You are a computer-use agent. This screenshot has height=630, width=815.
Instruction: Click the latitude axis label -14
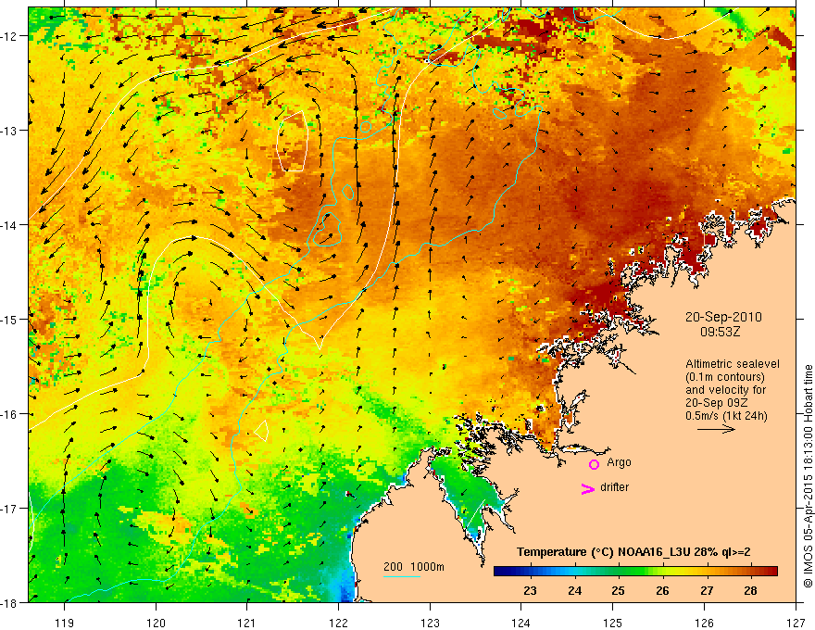(10, 225)
